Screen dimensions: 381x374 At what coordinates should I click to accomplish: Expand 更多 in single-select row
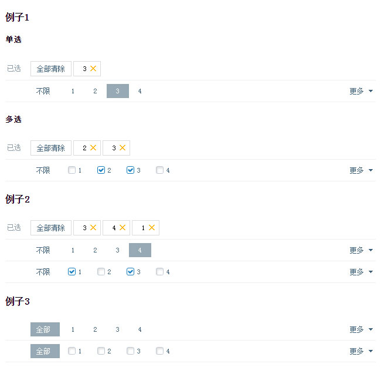pyautogui.click(x=361, y=91)
